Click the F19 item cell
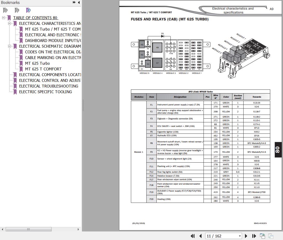This screenshot has height=240, width=283. 151,192
